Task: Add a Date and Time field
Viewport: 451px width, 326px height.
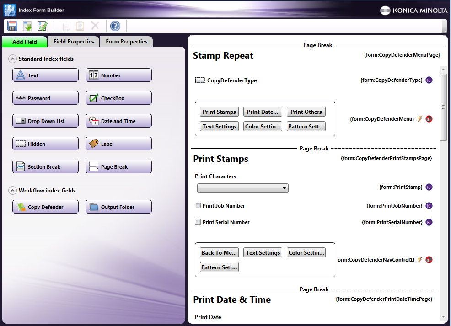Action: tap(118, 121)
